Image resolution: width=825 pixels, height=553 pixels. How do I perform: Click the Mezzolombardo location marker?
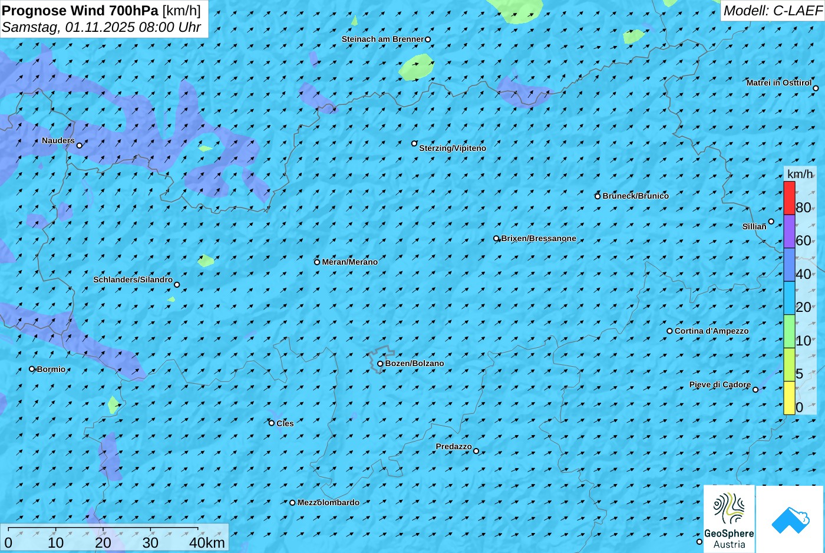click(x=292, y=503)
